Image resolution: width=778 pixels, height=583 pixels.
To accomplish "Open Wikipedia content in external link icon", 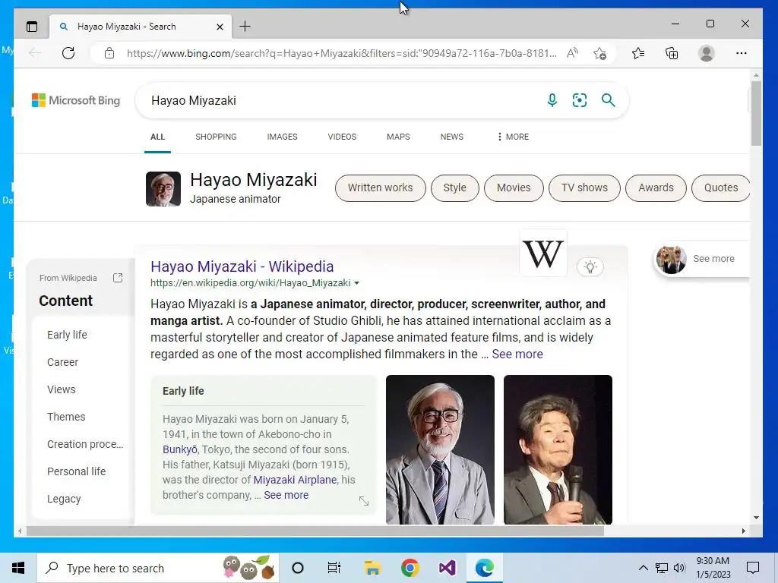I will 118,278.
